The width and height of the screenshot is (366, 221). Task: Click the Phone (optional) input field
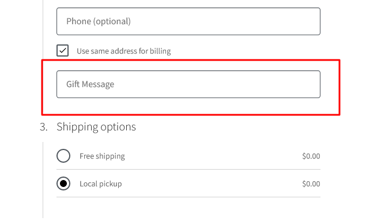click(x=188, y=21)
